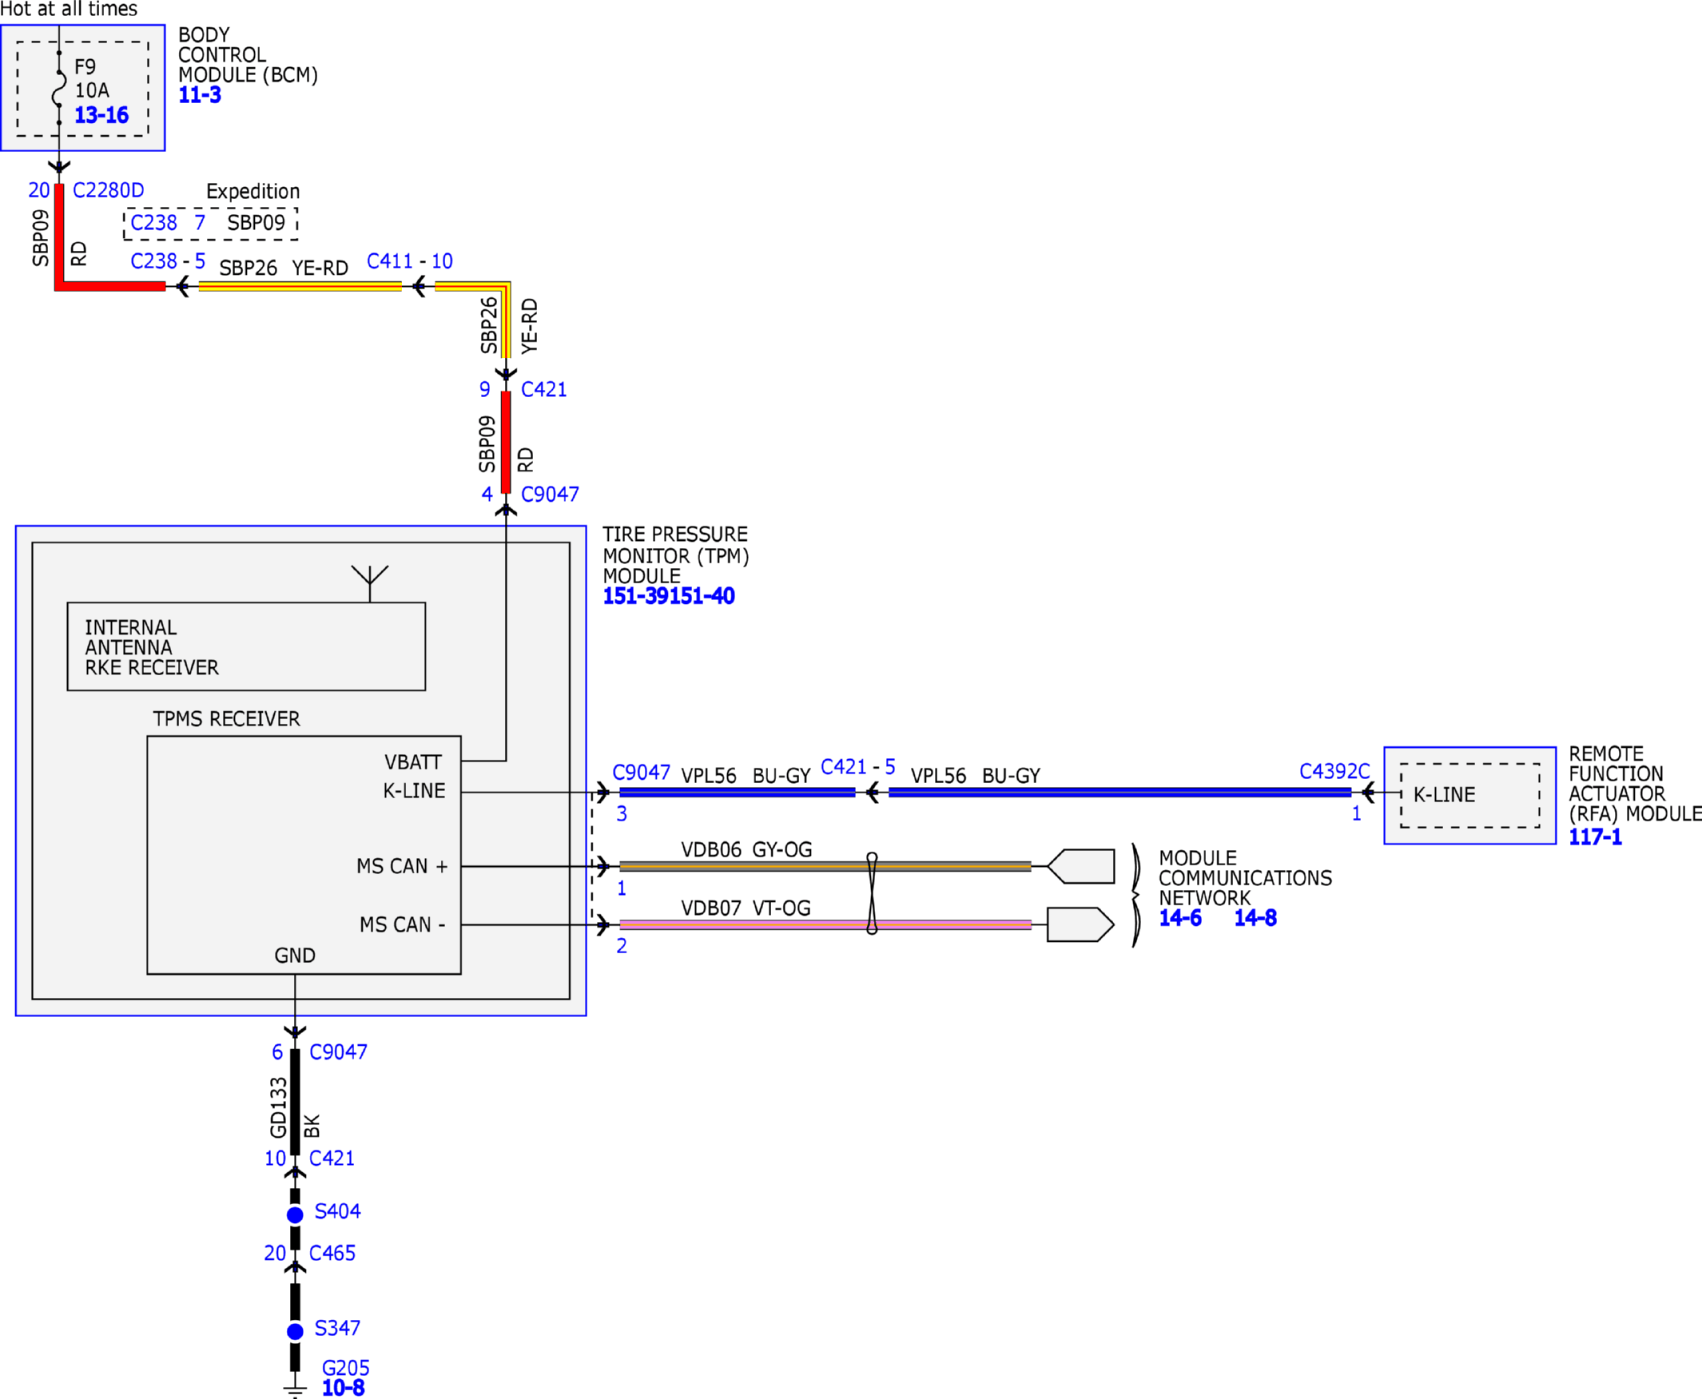This screenshot has height=1399, width=1702.
Task: Click the INTERNAL ANTENNA RKE RECEIVER box
Action: tap(247, 646)
